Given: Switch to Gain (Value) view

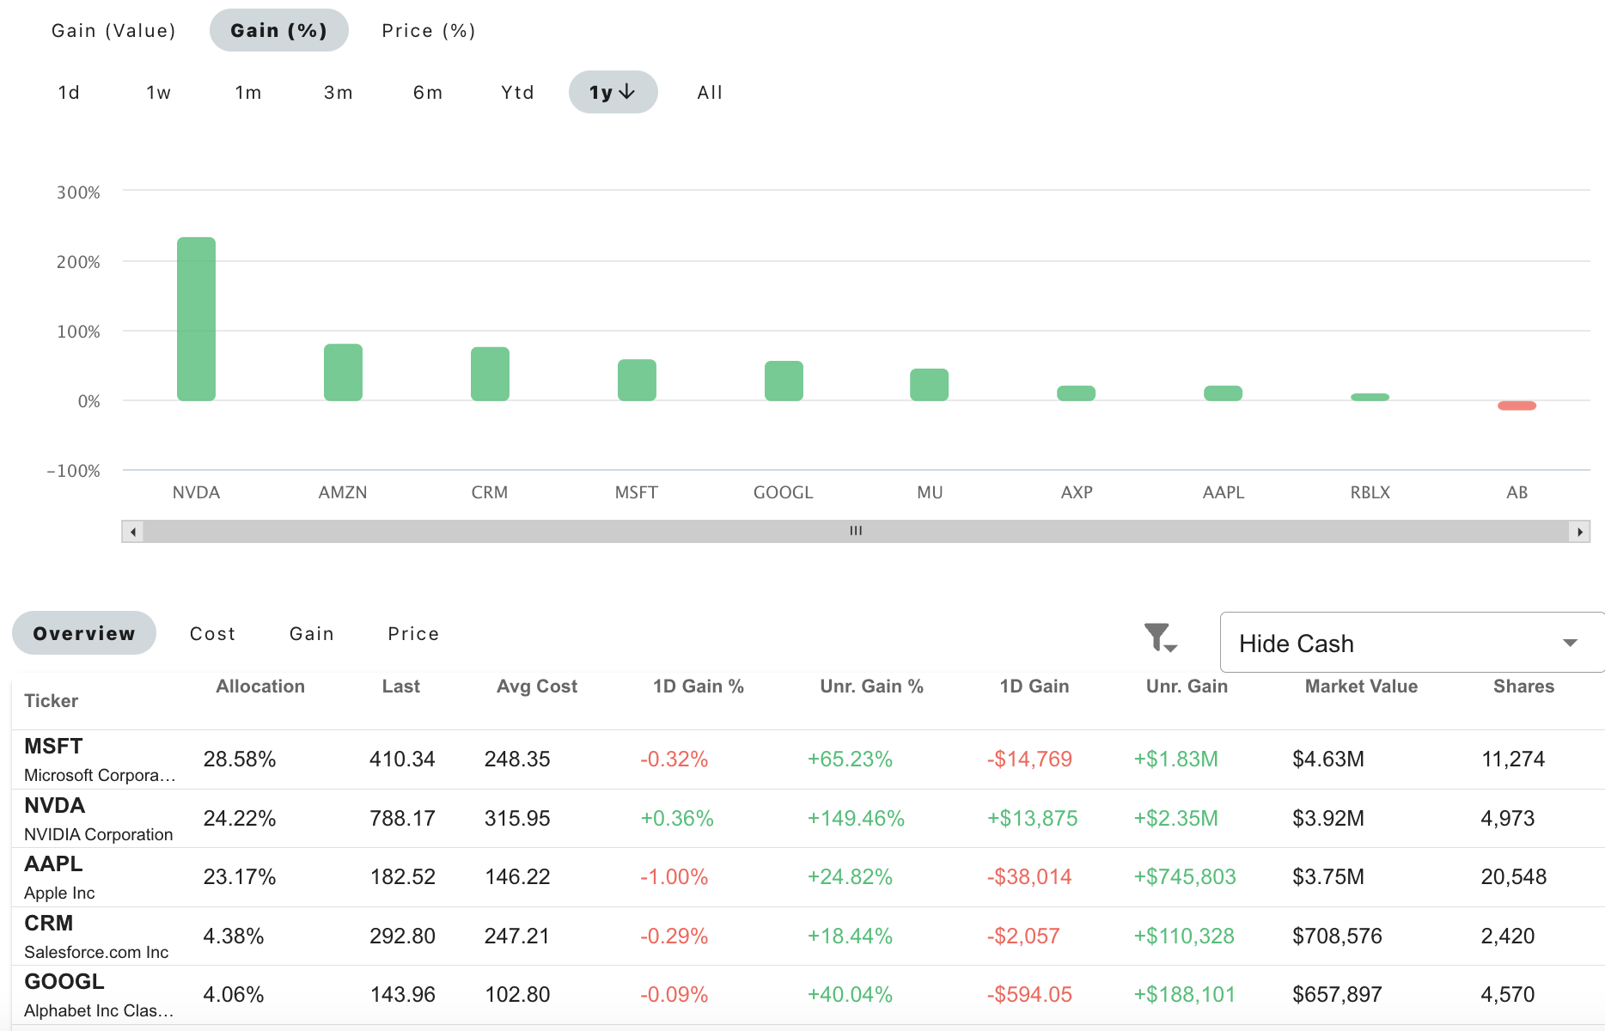Looking at the screenshot, I should [x=113, y=29].
